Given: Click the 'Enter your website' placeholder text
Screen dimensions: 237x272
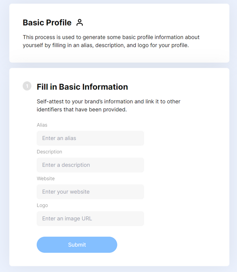Looking at the screenshot, I should click(66, 192).
